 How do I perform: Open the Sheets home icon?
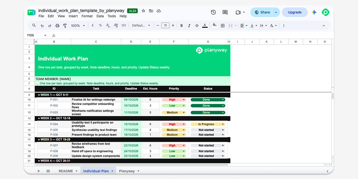[31, 12]
